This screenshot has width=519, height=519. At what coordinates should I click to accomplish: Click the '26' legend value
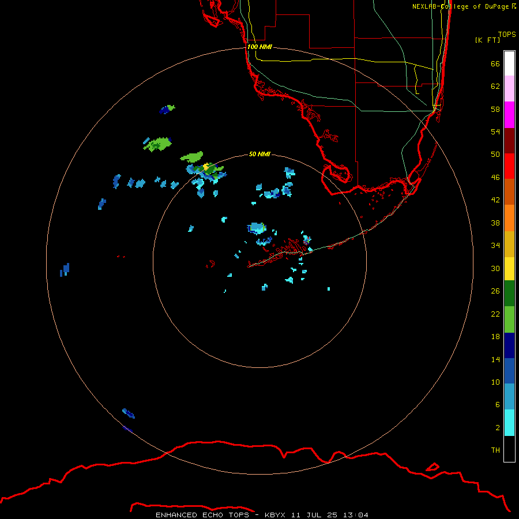[495, 291]
